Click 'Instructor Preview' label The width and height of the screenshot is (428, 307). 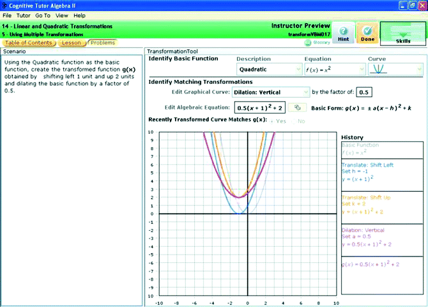[300, 26]
